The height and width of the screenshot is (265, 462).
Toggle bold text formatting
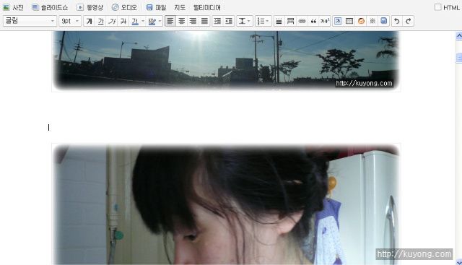[x=89, y=21]
